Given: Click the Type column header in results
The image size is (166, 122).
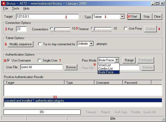Looking at the screenshot, I should click(79, 82).
